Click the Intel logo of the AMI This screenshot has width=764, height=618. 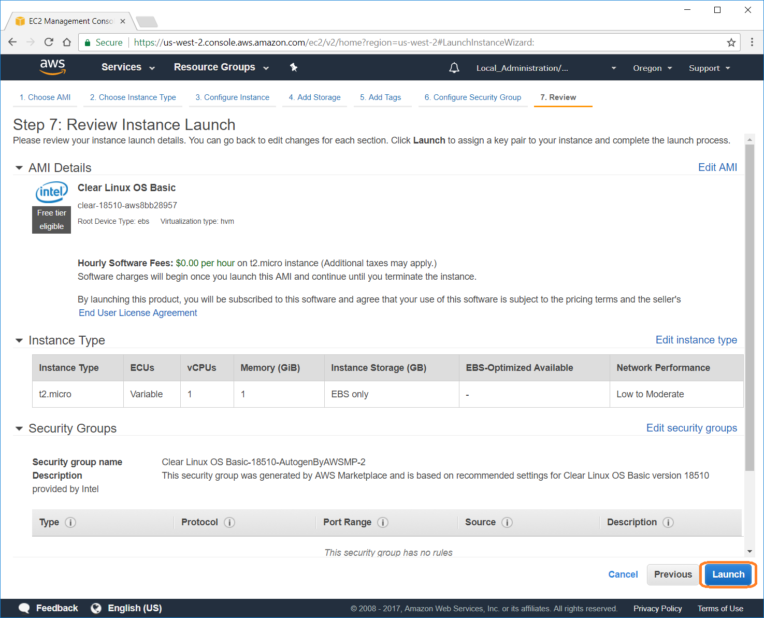point(51,192)
